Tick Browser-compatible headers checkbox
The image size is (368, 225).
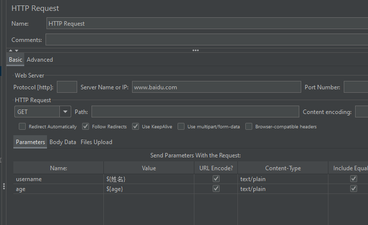[x=249, y=126]
